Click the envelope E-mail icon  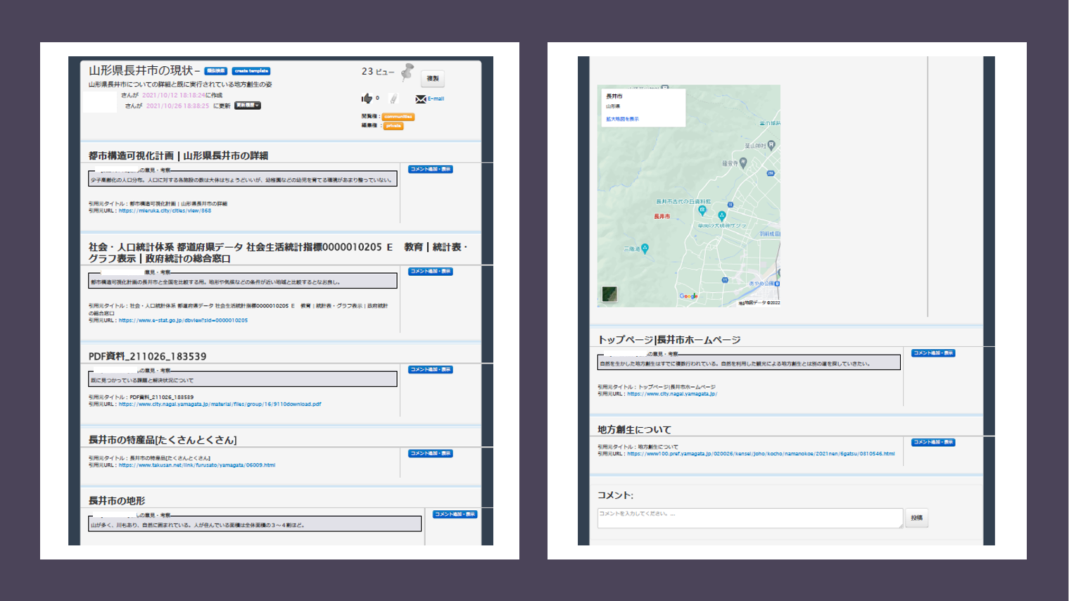[x=421, y=99]
